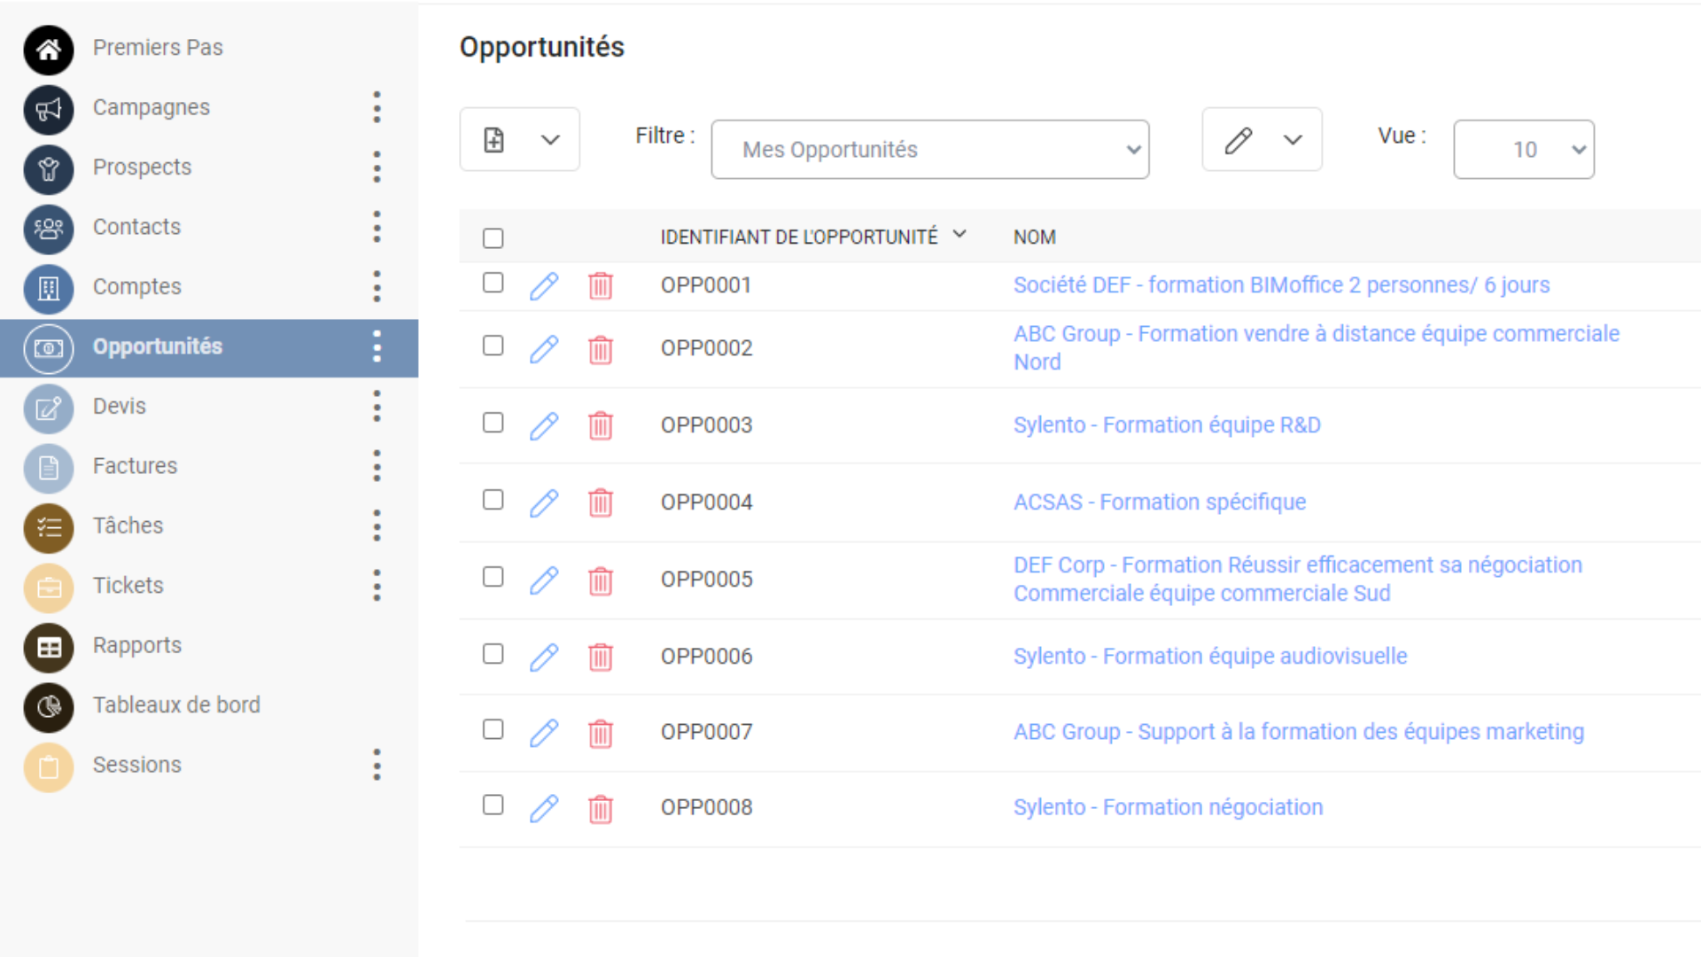Open ACSAS - Formation spécifique opportunity

tap(1159, 502)
